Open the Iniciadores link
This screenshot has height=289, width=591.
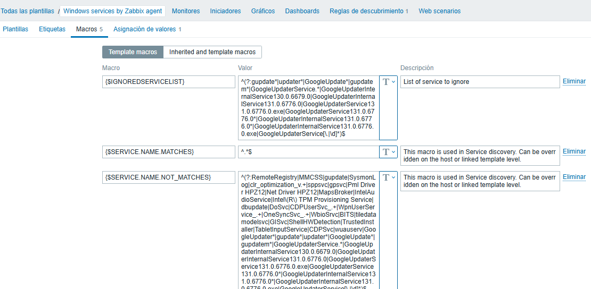tap(225, 11)
